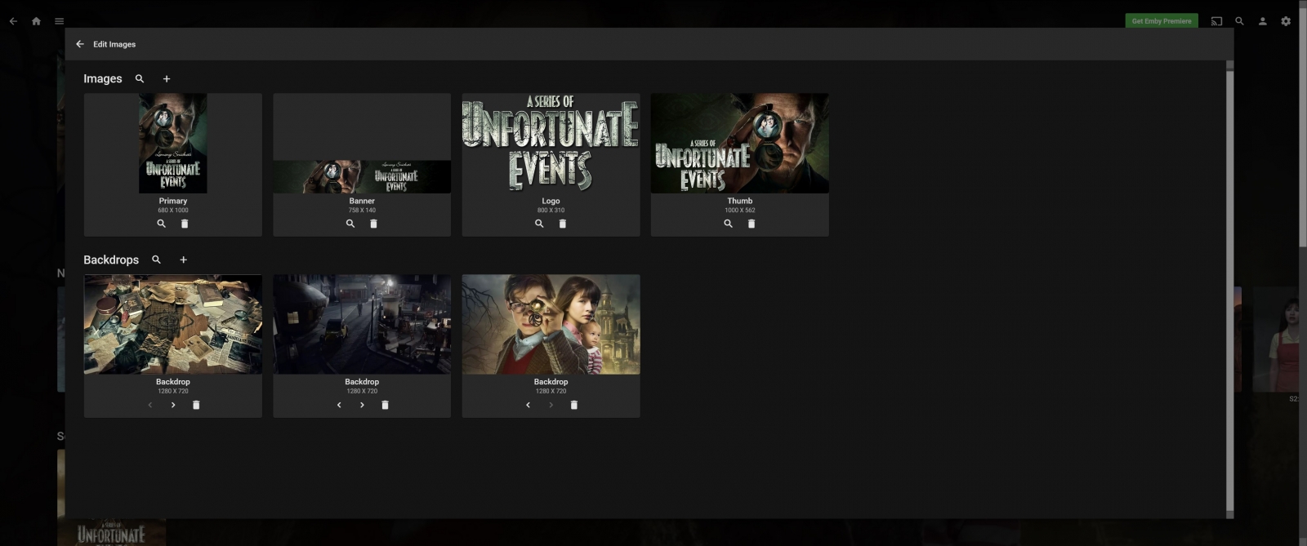Open the Primary poster thumbnail
This screenshot has width=1307, height=546.
(173, 144)
